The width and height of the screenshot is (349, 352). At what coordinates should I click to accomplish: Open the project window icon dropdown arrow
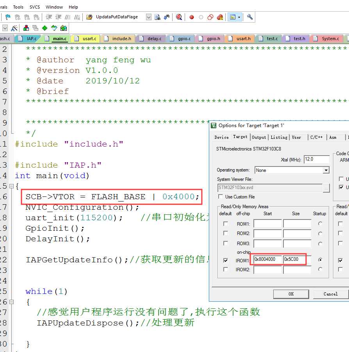click(x=239, y=17)
